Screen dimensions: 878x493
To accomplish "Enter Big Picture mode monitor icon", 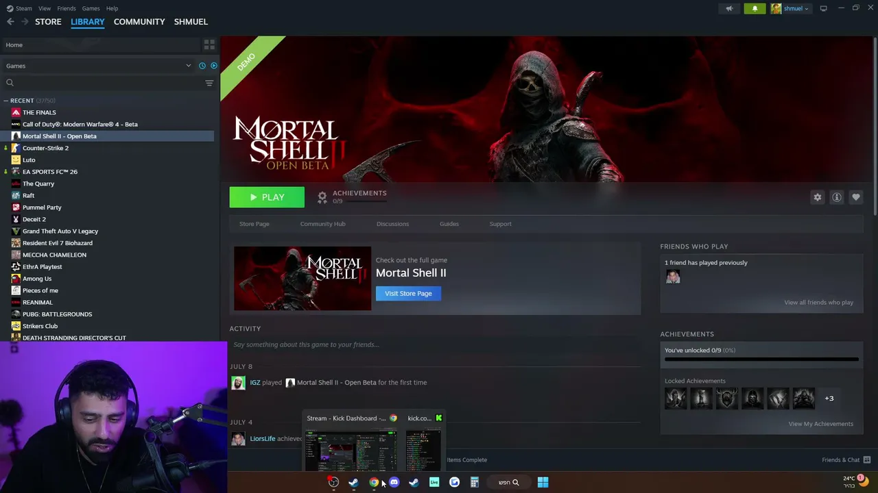I will (823, 8).
